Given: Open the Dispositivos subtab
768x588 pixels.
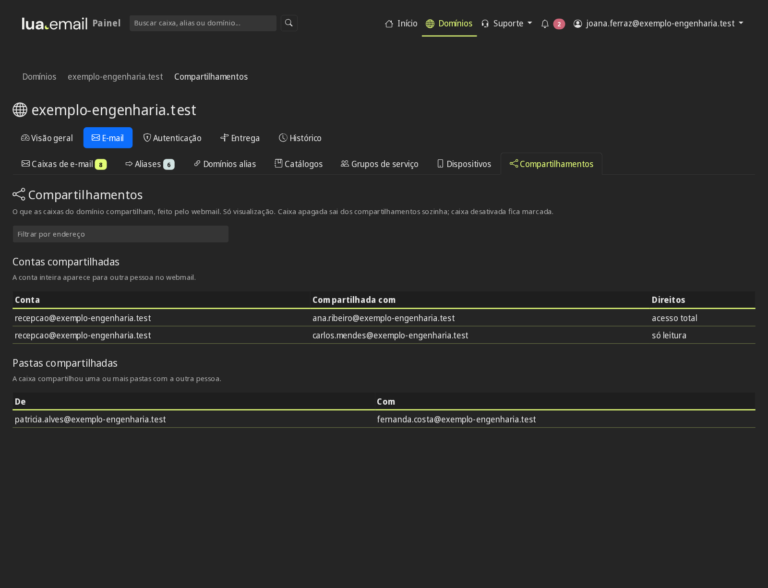Looking at the screenshot, I should 464,164.
